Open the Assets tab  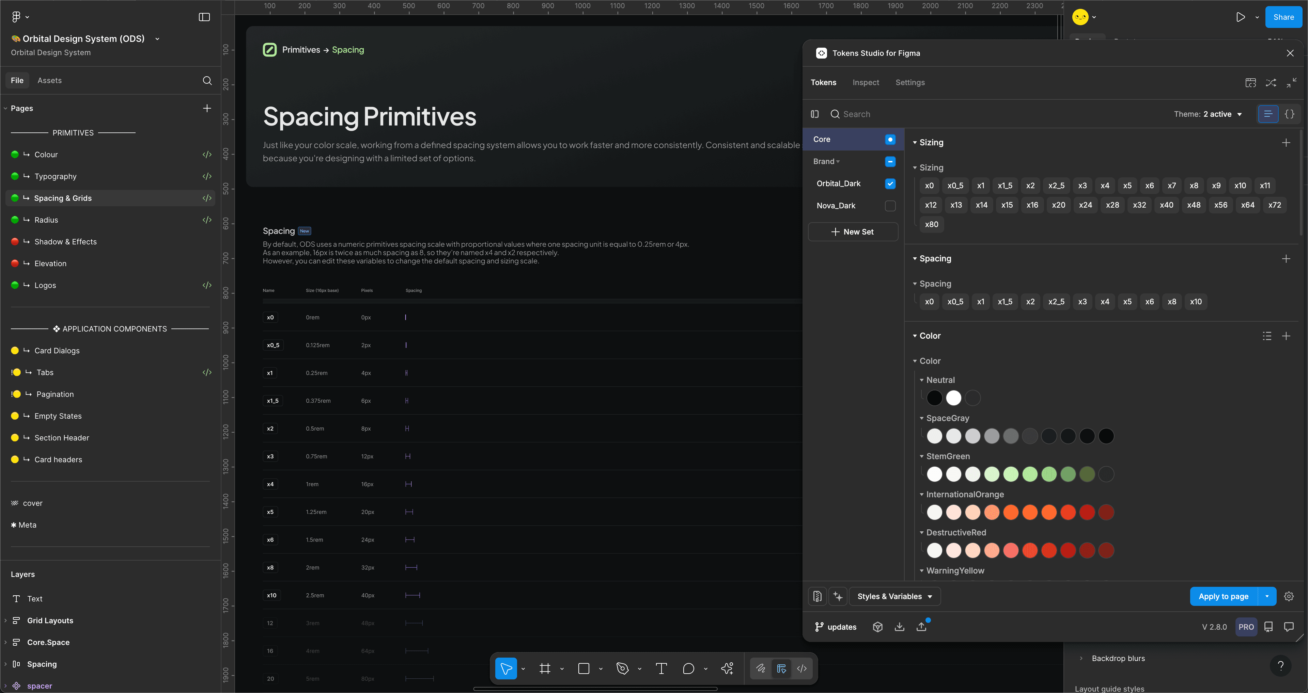[x=49, y=81]
